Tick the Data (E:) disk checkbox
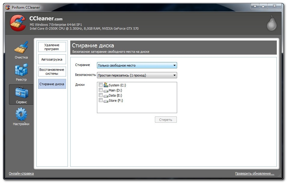This screenshot has height=183, width=287. click(x=101, y=95)
